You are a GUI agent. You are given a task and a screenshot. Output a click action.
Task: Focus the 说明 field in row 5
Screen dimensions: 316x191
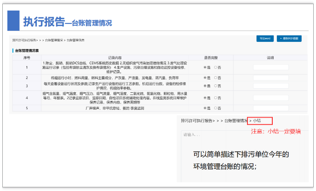point(270,108)
